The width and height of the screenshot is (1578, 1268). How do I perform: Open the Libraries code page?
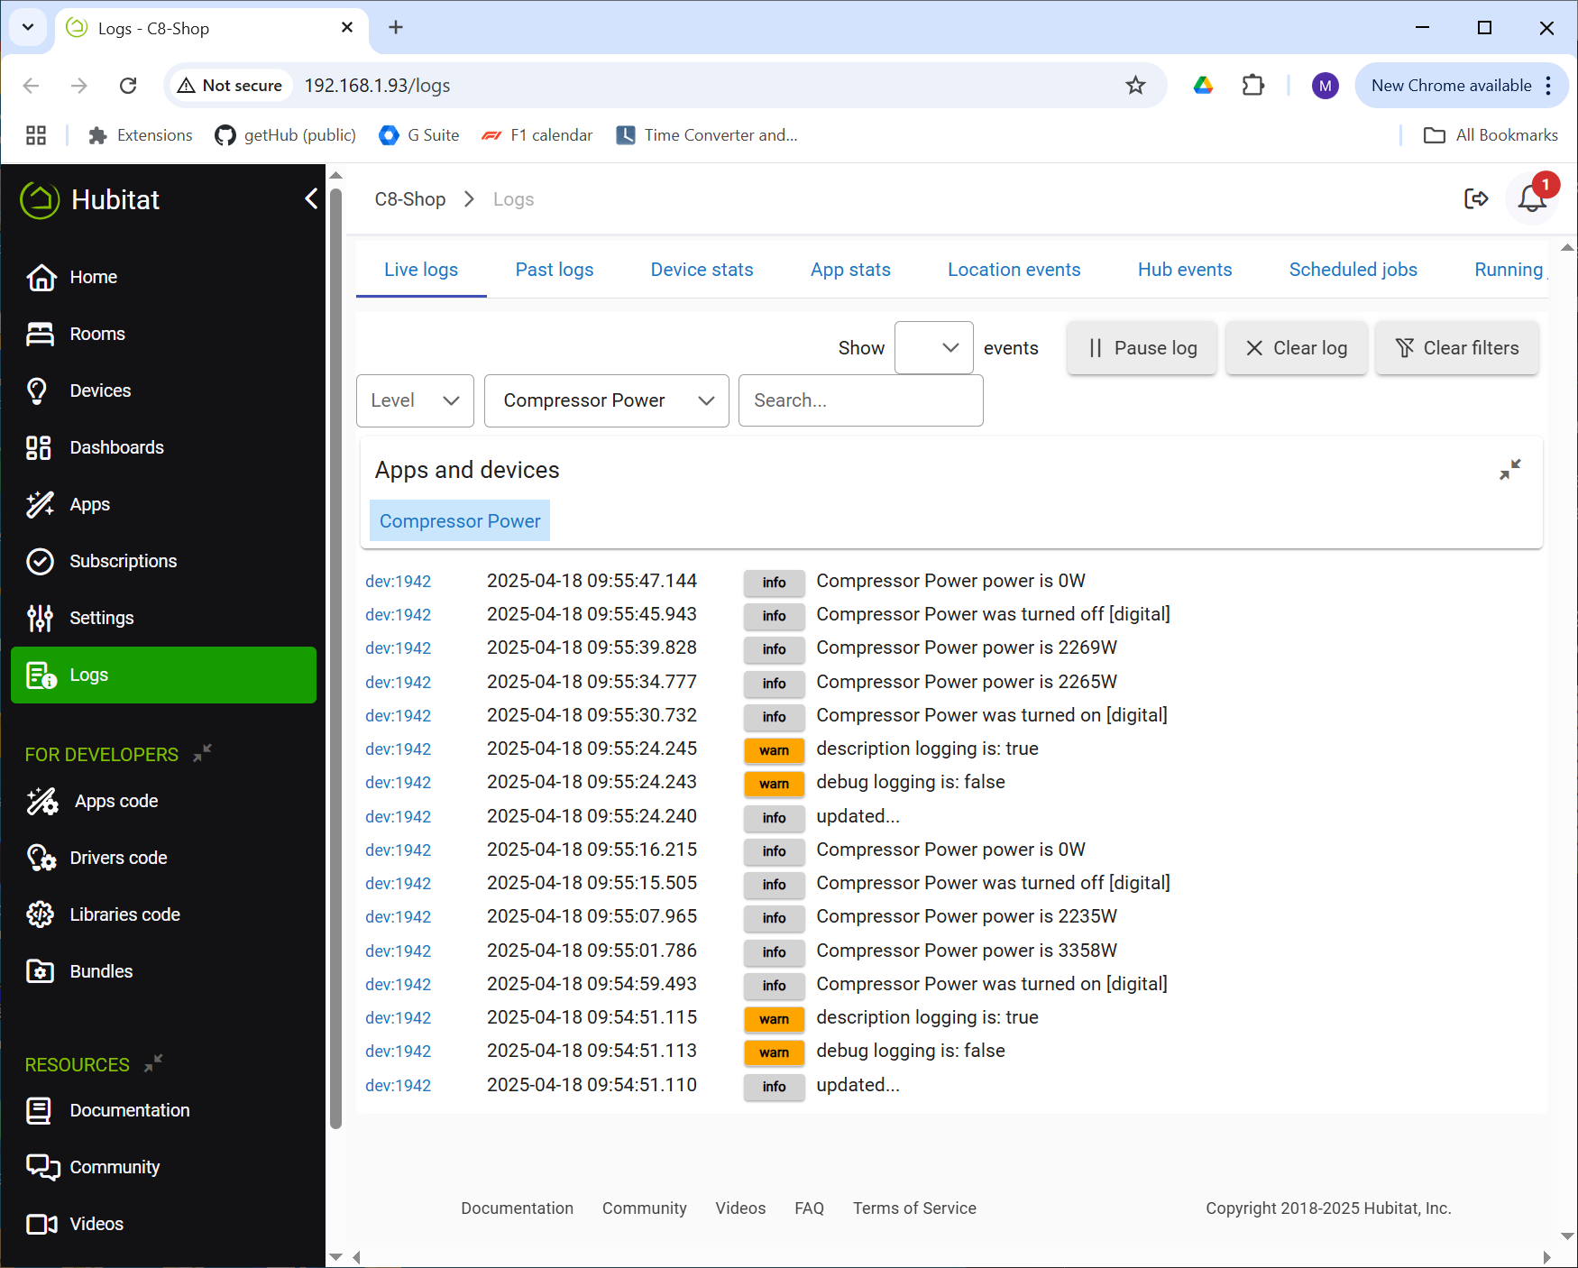(x=163, y=914)
